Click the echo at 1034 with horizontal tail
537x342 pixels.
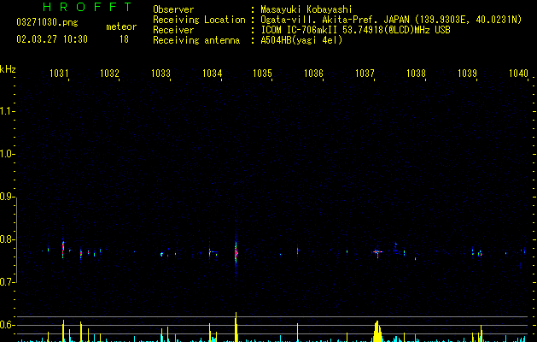213,253
